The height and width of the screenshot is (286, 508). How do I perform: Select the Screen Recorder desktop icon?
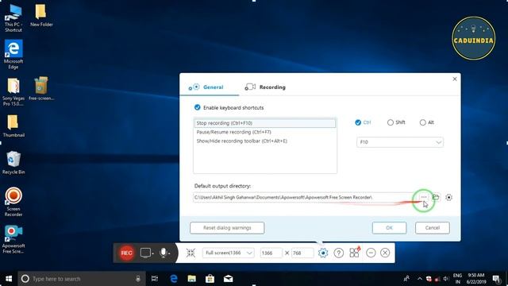click(13, 202)
